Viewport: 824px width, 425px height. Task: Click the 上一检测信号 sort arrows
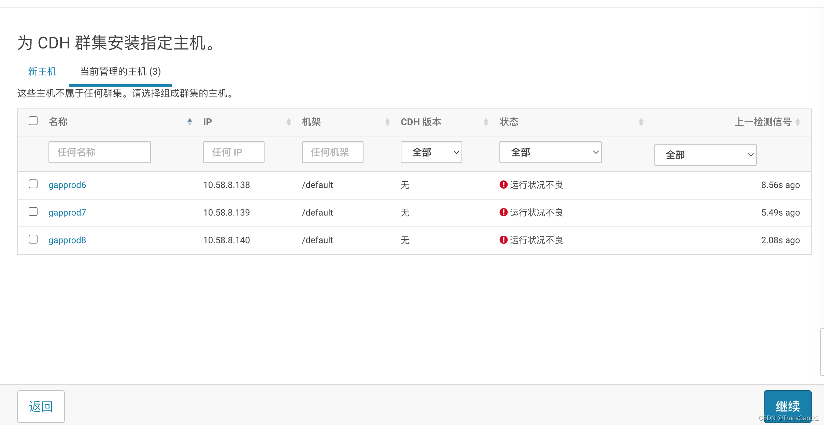coord(798,122)
